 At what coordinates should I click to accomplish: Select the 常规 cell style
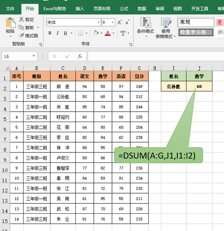pos(196,22)
